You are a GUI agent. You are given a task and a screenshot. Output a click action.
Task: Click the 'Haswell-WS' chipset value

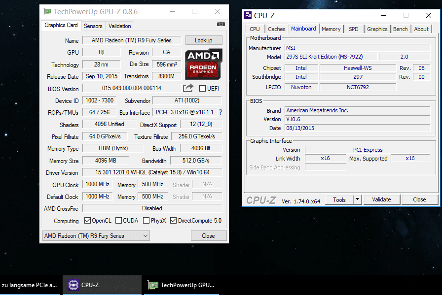pos(358,68)
